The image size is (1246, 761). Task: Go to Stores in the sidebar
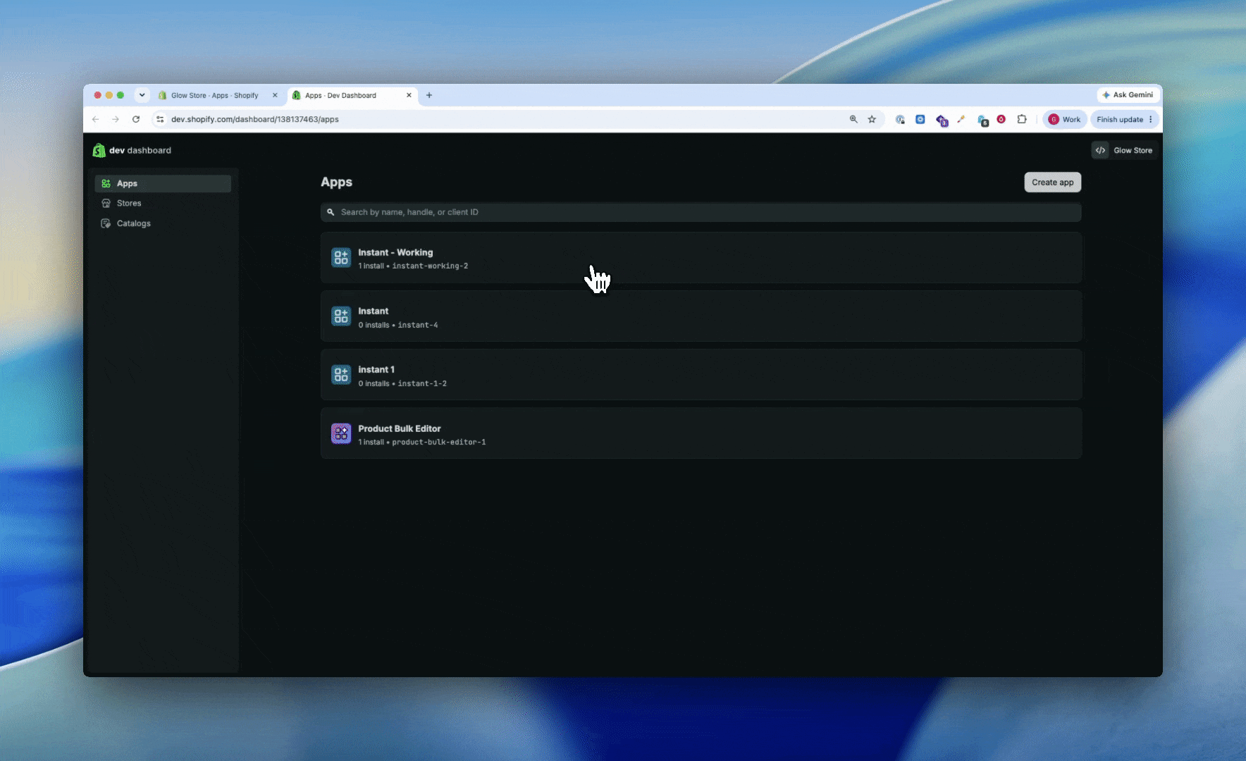tap(163, 204)
